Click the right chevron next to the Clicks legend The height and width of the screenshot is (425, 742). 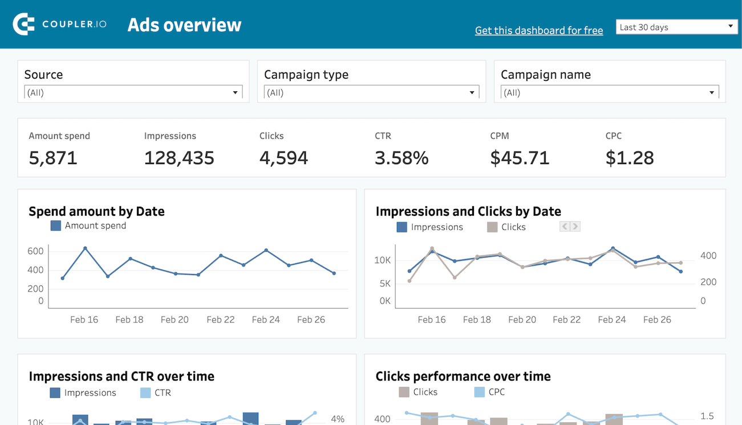(574, 226)
